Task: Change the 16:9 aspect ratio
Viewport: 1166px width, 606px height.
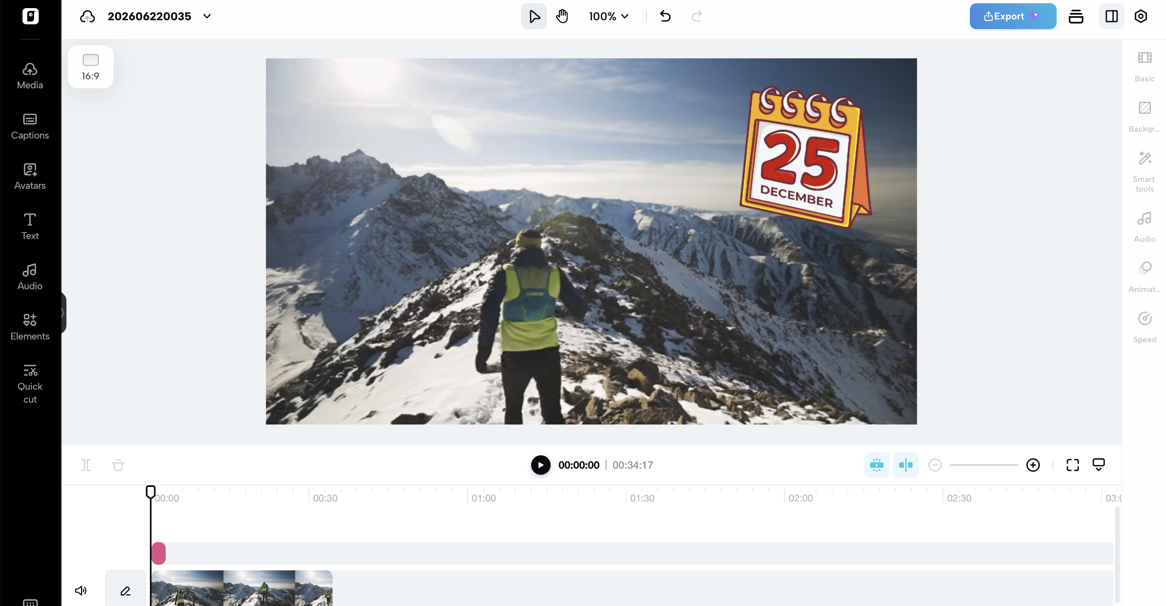Action: (x=90, y=67)
